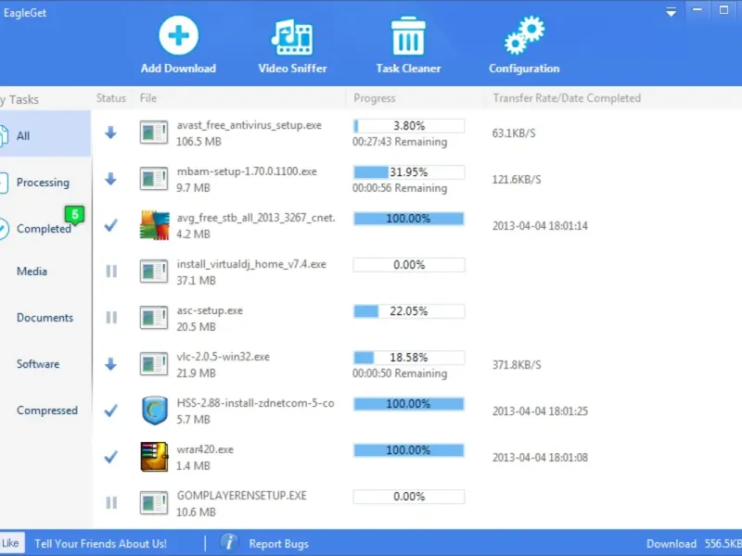The image size is (742, 556).
Task: Click the file icon of vlc-2.0.5-win32.exe
Action: click(x=154, y=364)
